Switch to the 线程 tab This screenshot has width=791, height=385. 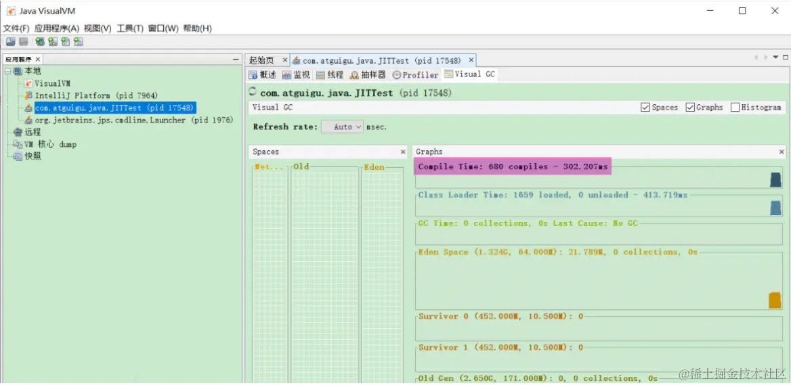click(x=330, y=75)
